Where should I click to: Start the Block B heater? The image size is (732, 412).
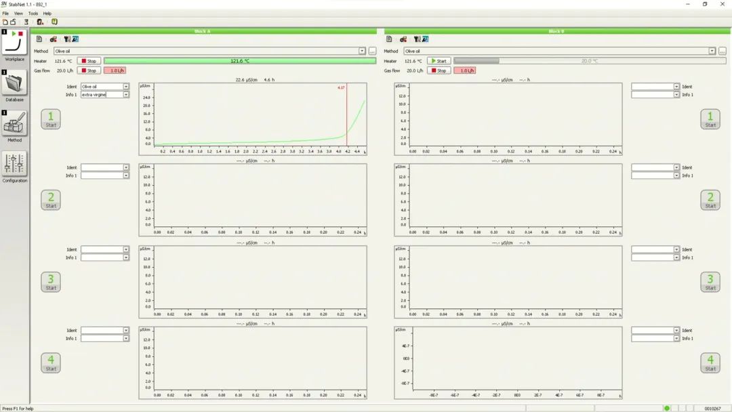(x=439, y=61)
